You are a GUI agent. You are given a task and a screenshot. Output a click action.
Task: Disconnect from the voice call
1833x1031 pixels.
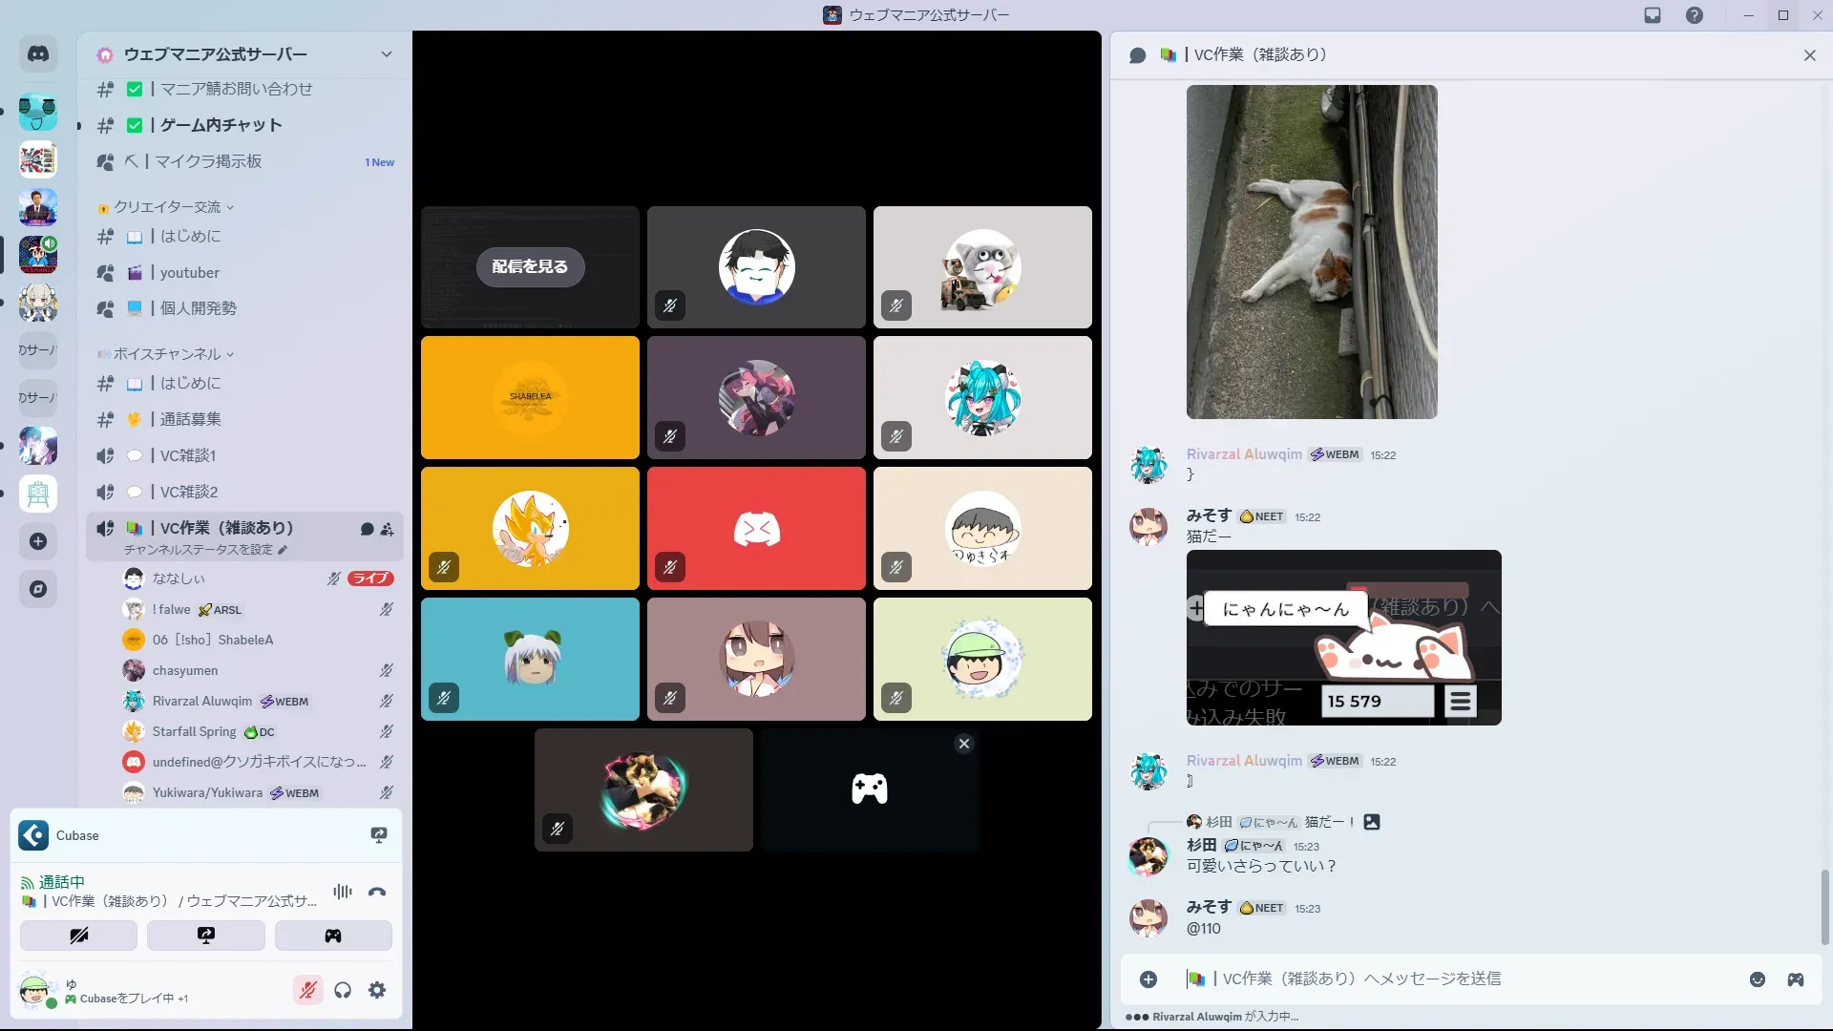tap(377, 892)
